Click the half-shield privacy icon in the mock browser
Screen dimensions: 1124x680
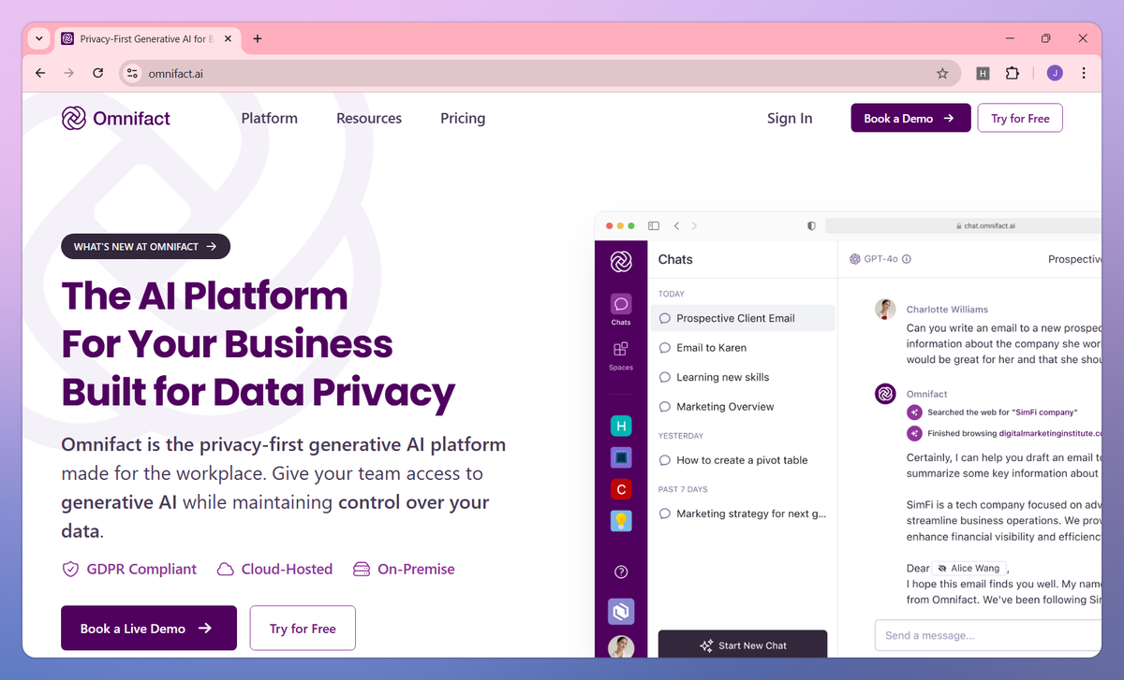[811, 225]
